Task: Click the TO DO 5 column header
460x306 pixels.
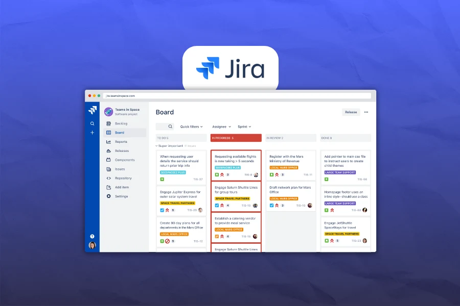Action: [x=181, y=138]
